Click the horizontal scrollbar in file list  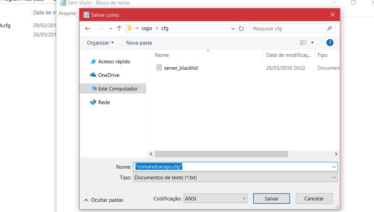coord(221,154)
